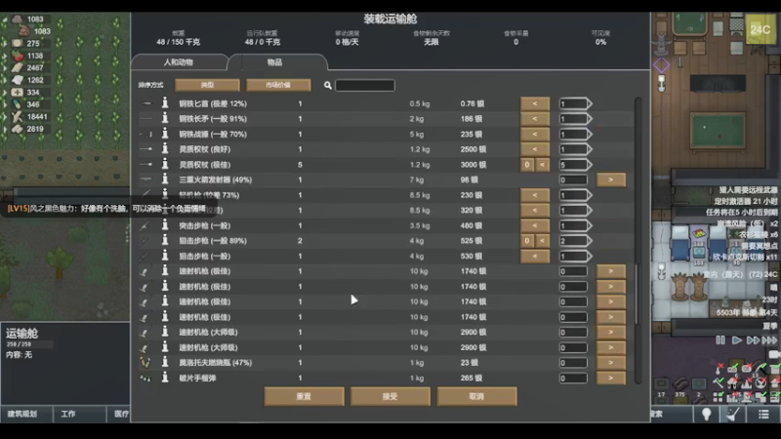Screen dimensions: 781x439
Task: Open 医疗 menu tab
Action: click(119, 414)
